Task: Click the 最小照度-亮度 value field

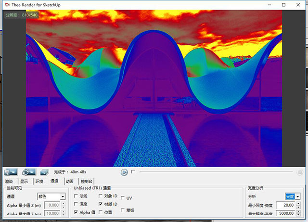Action: 286,205
